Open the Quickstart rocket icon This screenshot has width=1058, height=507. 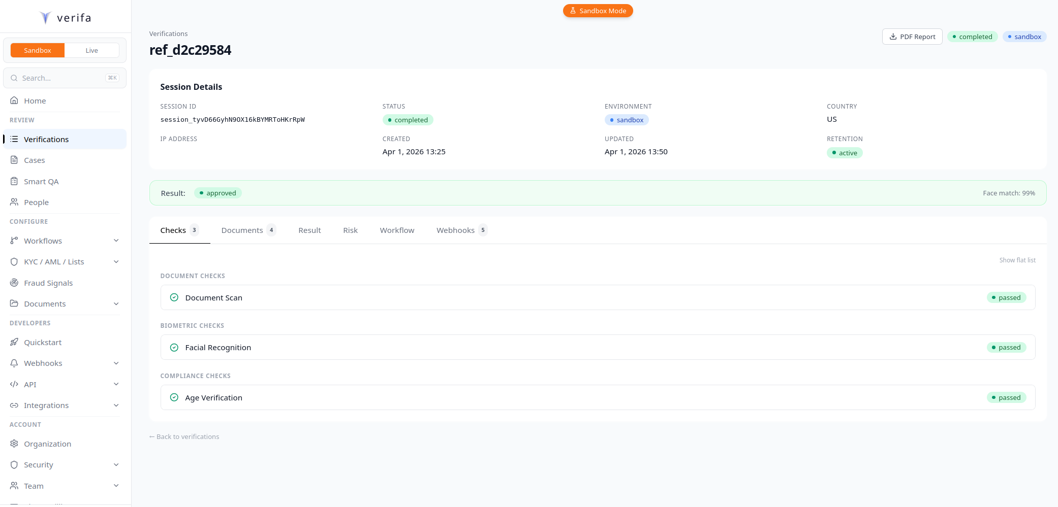[15, 342]
